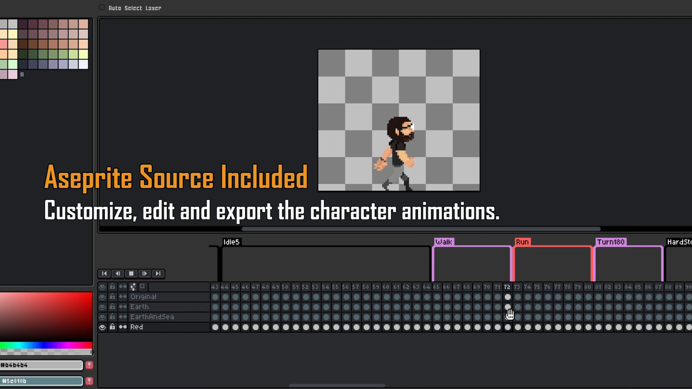Select the Red layer cel at frame 43
The width and height of the screenshot is (692, 389).
[215, 327]
